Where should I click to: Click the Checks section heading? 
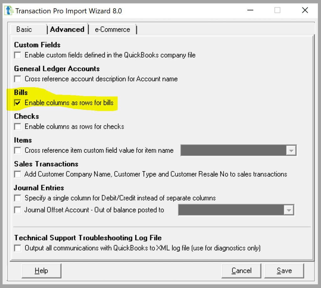27,116
